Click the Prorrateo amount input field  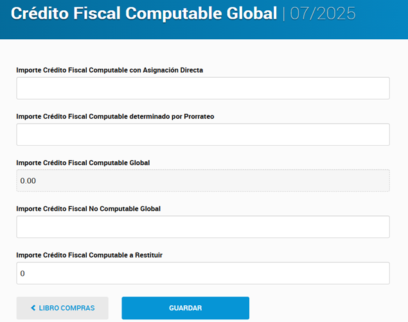(x=203, y=134)
